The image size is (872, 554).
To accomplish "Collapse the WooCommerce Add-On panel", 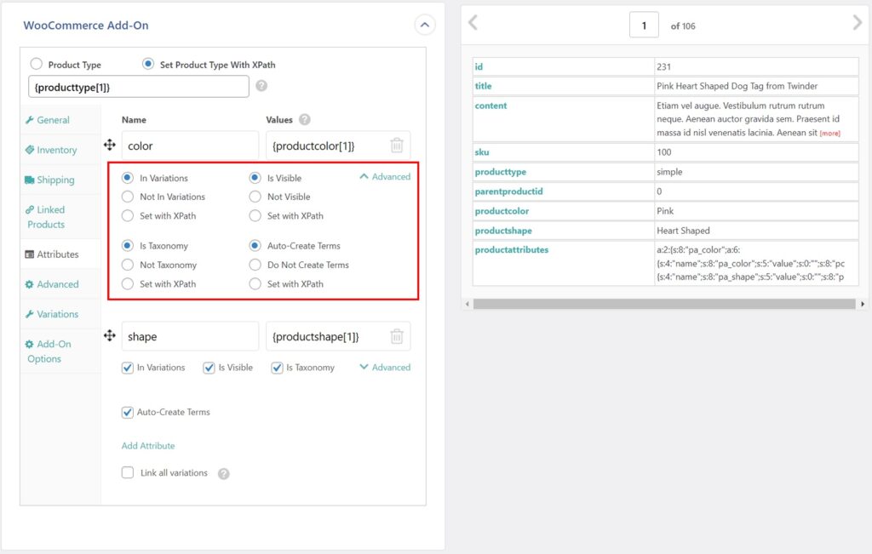I will pos(424,25).
